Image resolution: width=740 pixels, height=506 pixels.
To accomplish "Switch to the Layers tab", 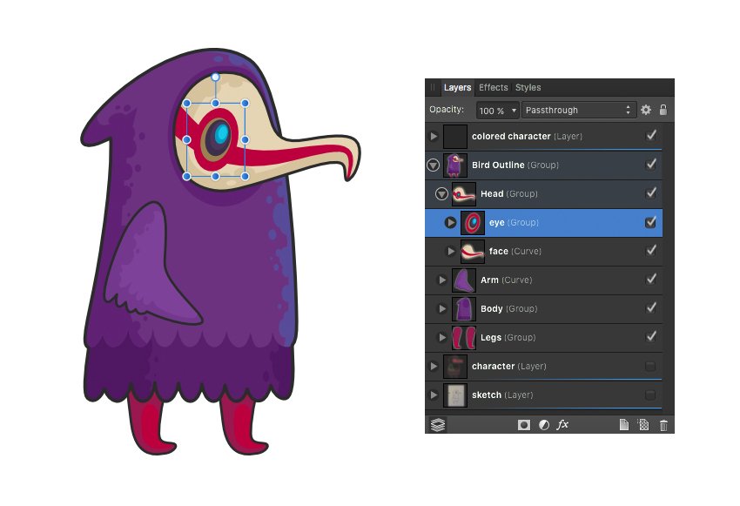I will point(457,87).
